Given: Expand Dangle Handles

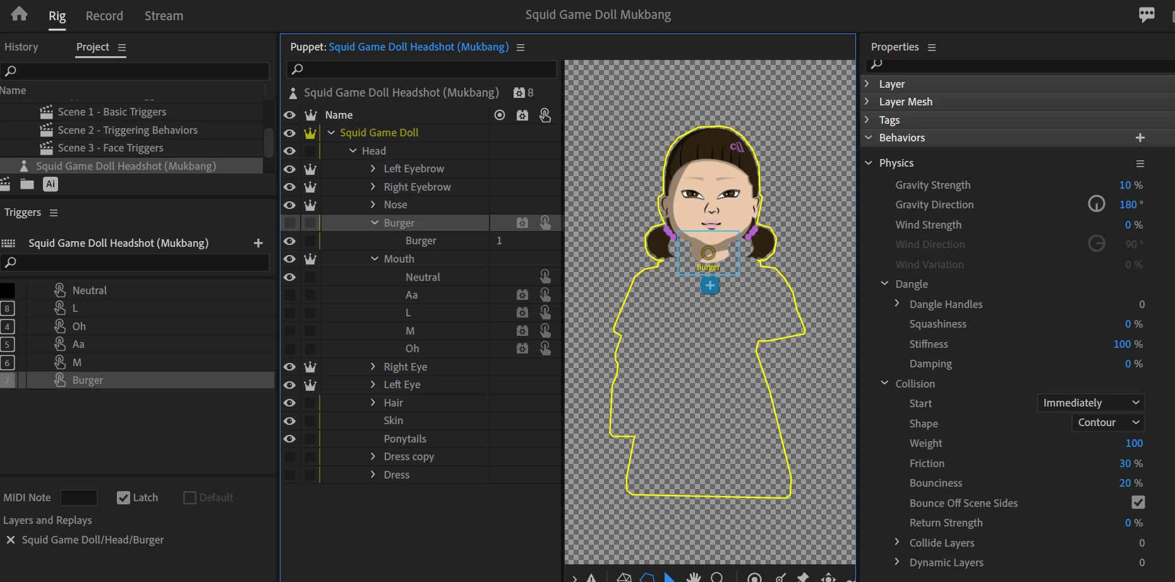Looking at the screenshot, I should tap(897, 304).
